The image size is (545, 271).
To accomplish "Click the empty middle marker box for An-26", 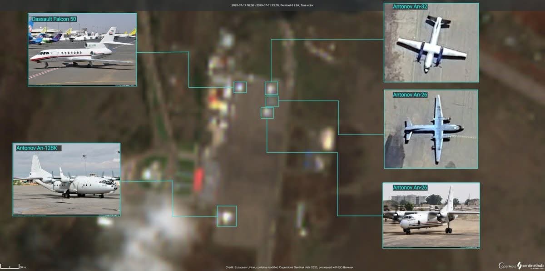I will pos(272,101).
